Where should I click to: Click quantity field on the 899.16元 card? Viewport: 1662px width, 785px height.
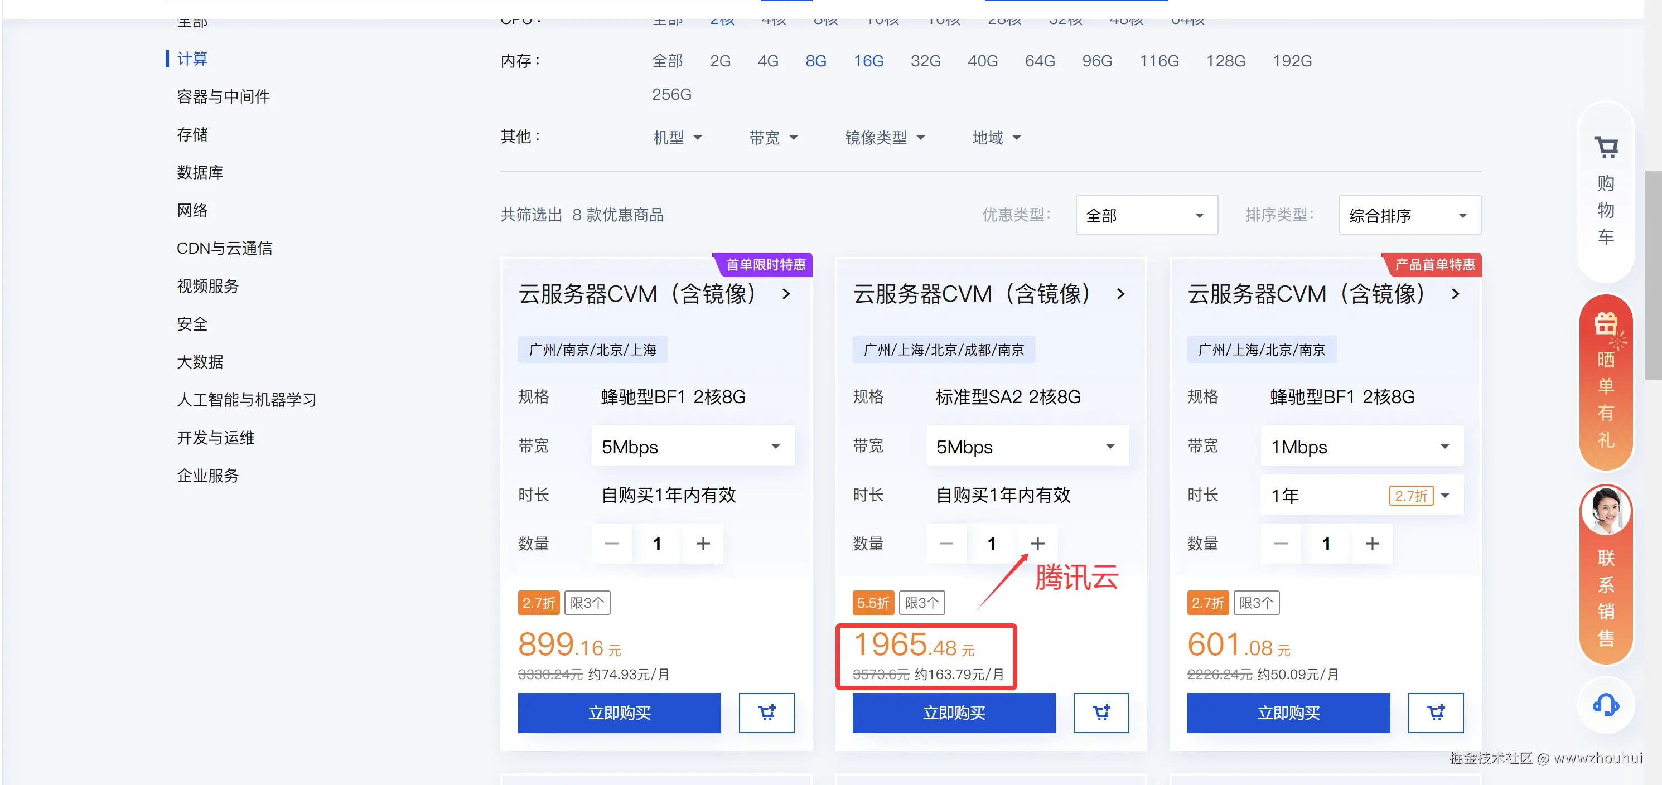pos(658,544)
